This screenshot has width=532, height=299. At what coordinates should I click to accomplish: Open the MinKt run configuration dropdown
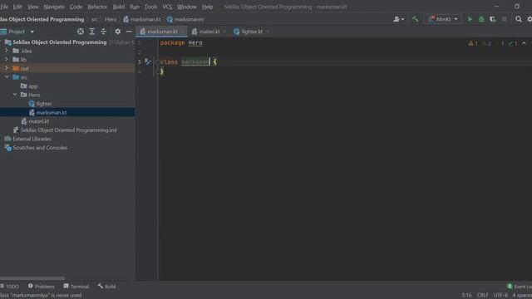[x=443, y=19]
